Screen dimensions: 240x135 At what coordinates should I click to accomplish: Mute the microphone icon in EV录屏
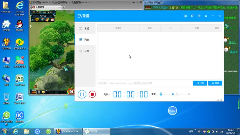pos(161,94)
